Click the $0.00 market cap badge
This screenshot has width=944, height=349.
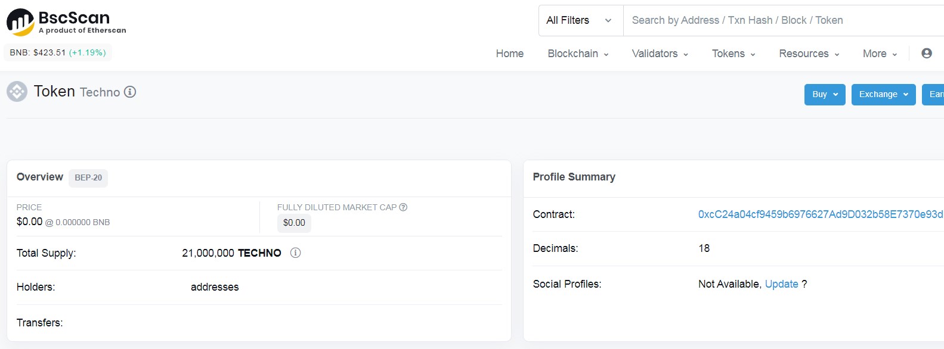coord(294,223)
